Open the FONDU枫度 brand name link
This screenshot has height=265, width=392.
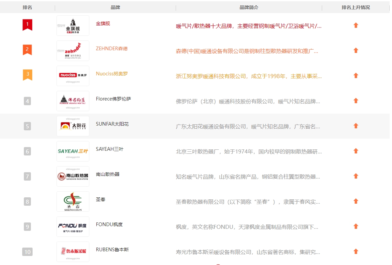coord(109,224)
